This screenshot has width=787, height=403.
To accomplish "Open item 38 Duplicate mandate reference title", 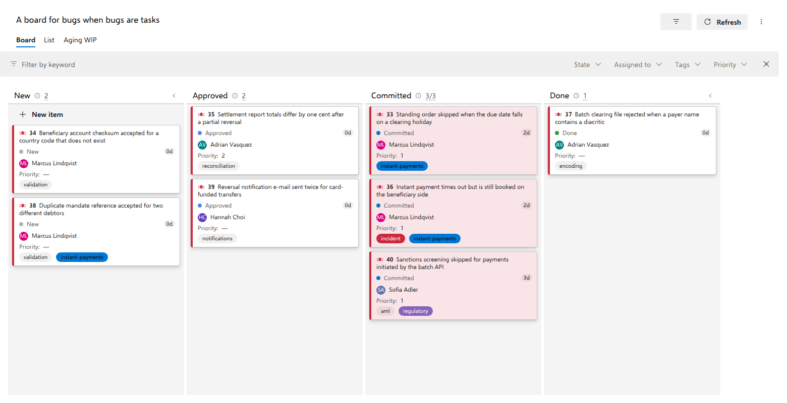I will 91,209.
